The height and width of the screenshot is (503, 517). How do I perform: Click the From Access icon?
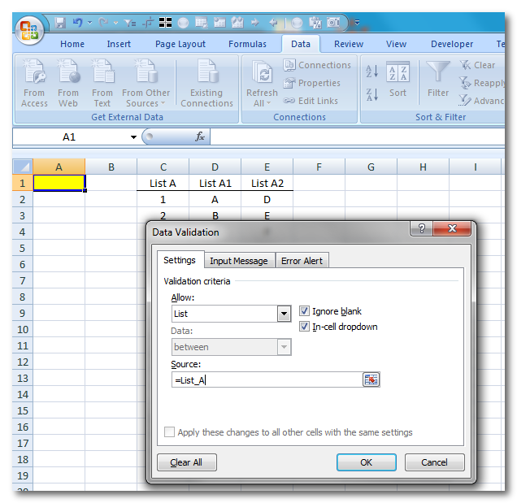pos(35,75)
